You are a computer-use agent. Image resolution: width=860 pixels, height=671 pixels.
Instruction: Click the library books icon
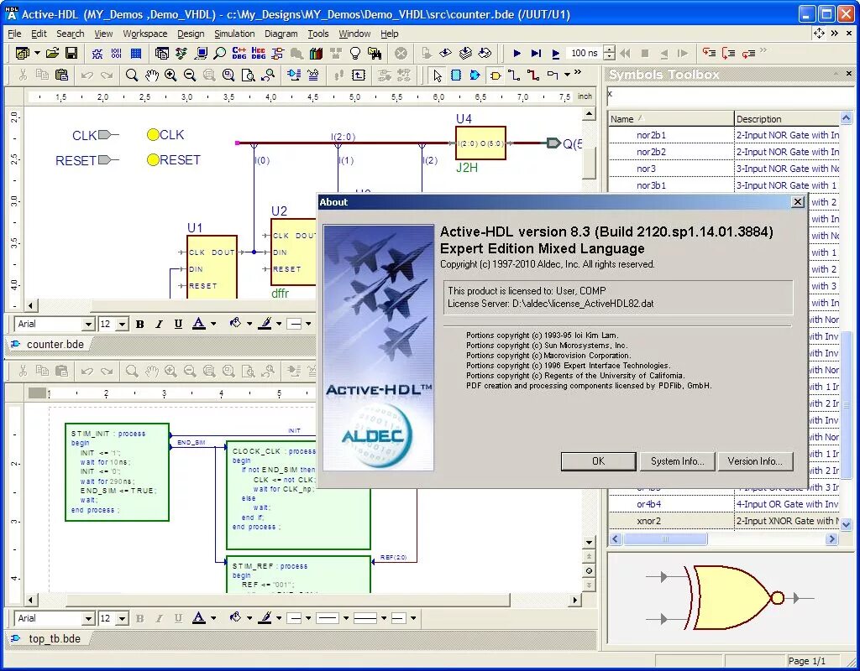(316, 53)
